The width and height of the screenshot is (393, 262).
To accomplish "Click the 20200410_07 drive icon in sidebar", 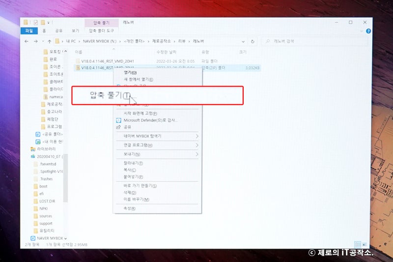I will point(33,156).
